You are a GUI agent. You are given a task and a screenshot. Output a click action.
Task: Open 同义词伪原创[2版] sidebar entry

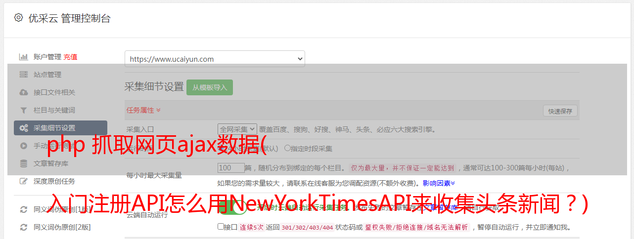click(62, 227)
